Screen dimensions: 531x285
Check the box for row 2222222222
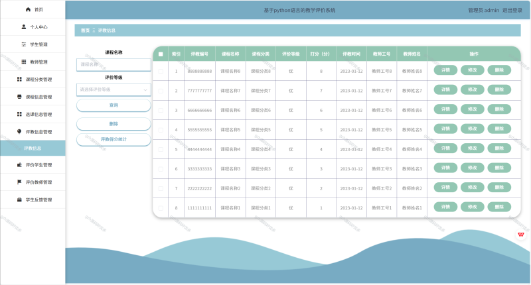point(161,189)
